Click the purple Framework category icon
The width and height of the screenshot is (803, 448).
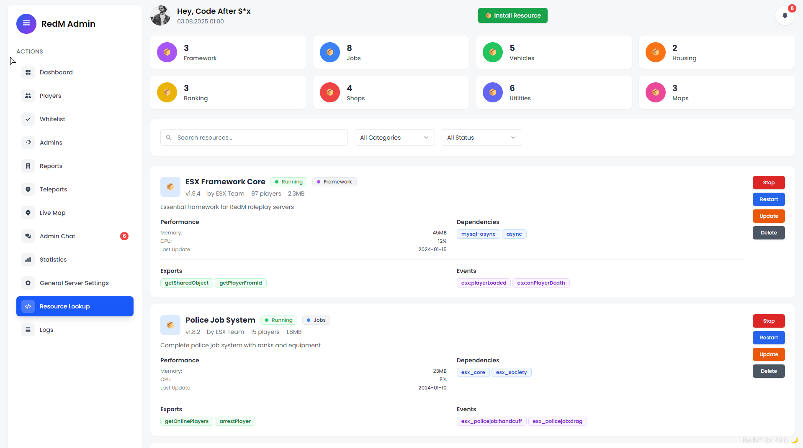pyautogui.click(x=167, y=52)
